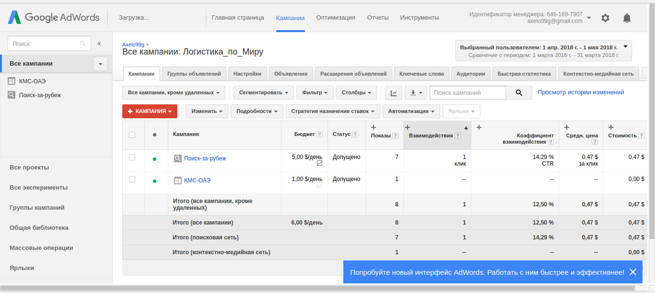Open Инструменты in top navigation
This screenshot has width=655, height=293.
coord(419,18)
